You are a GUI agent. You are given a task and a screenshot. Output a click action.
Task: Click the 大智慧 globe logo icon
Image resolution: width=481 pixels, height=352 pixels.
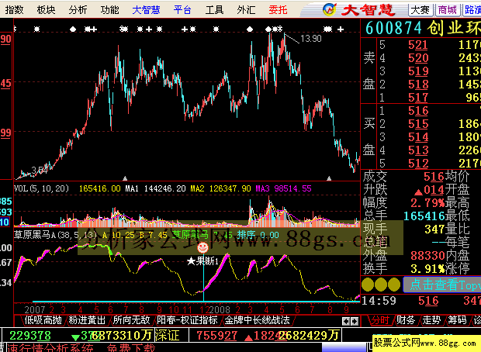[330, 9]
